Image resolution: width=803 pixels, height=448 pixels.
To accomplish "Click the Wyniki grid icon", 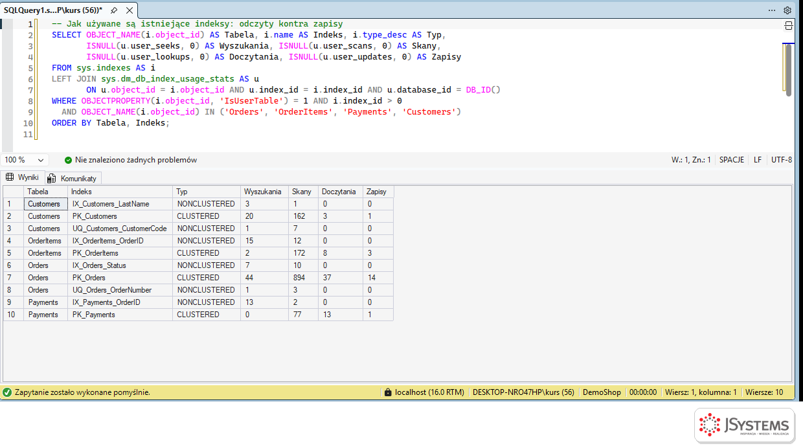I will [10, 177].
